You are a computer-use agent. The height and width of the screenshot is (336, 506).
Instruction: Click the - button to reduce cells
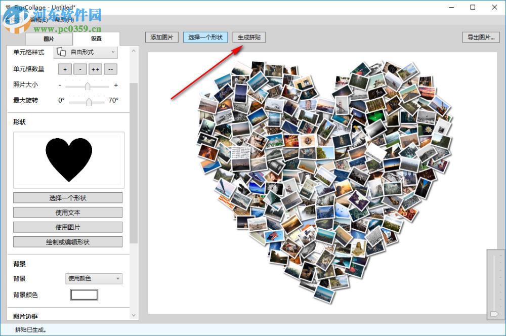click(x=80, y=69)
